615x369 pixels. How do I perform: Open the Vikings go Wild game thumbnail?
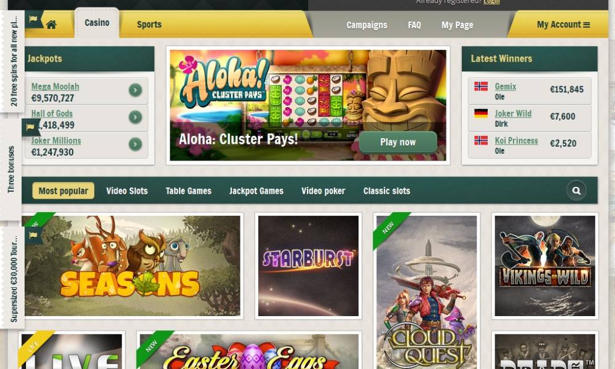pos(545,266)
